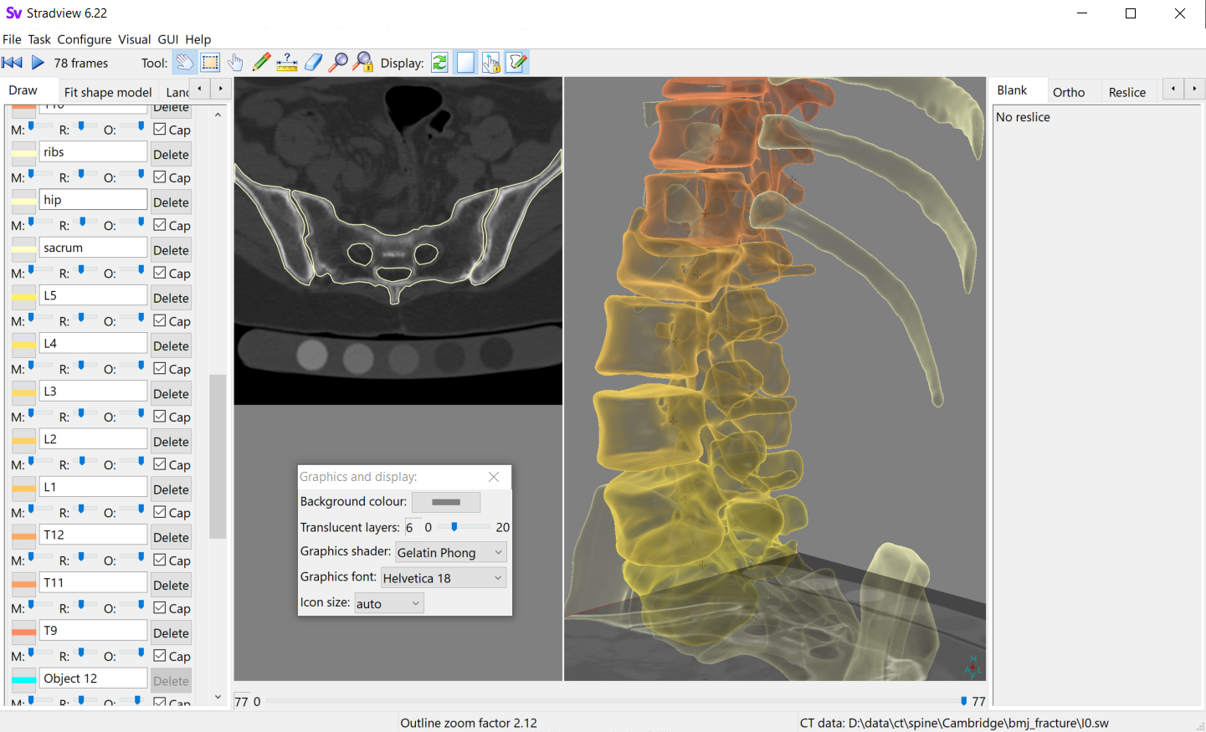Select the pointing finger tool
Screen dimensions: 1206x732
point(235,63)
